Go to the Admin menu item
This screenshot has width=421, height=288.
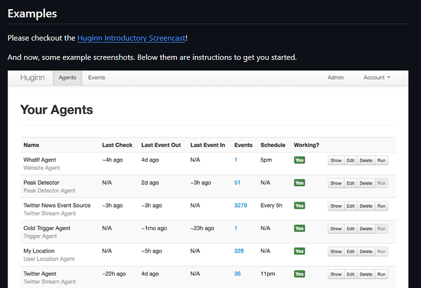pos(335,77)
